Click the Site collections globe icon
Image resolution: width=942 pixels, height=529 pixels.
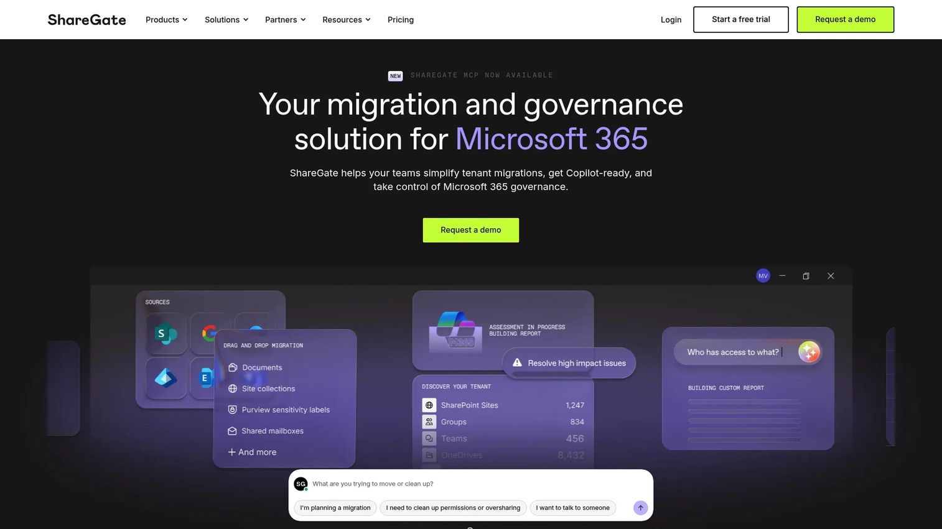[x=233, y=389]
